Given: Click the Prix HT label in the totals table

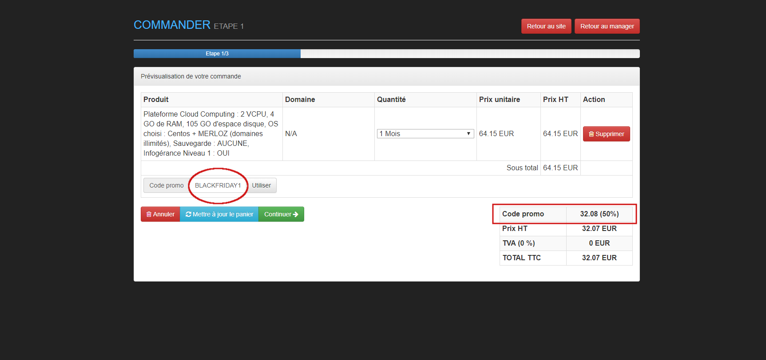Looking at the screenshot, I should [515, 229].
